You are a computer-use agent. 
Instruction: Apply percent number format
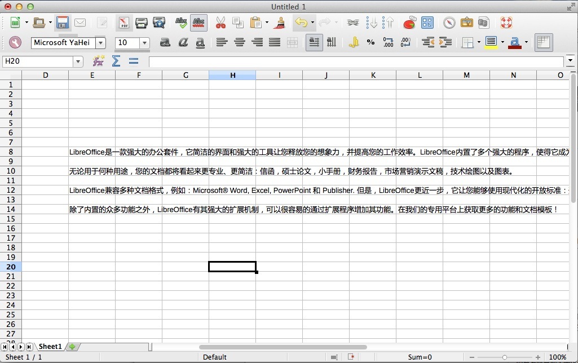(x=371, y=42)
